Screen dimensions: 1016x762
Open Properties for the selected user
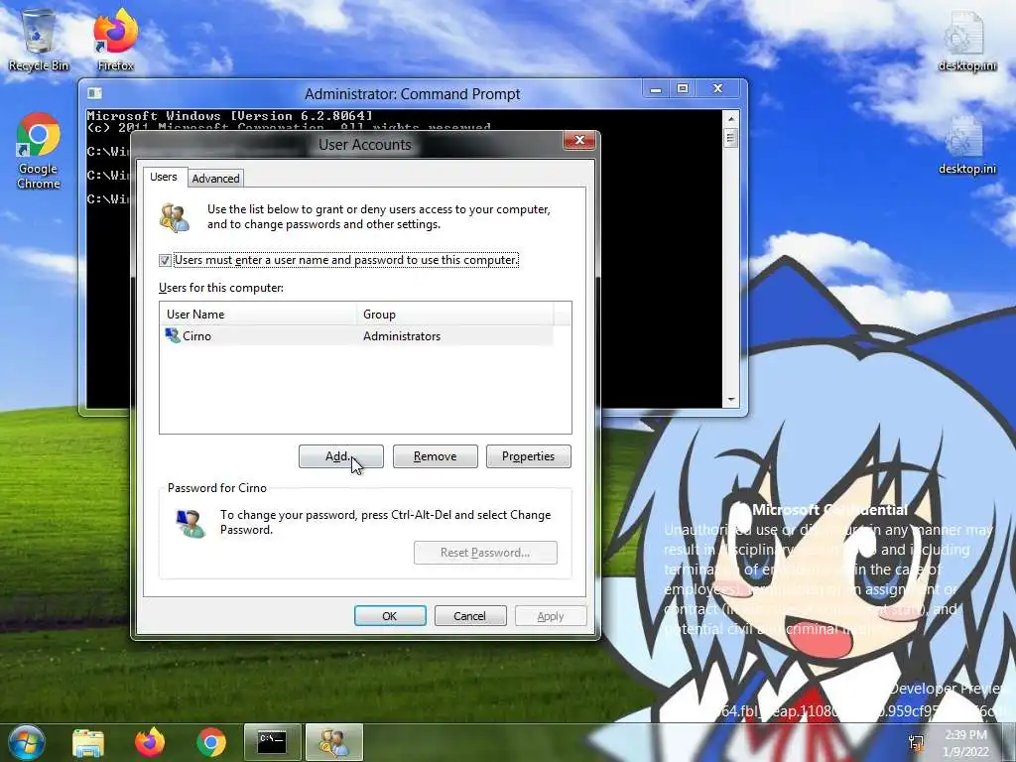click(528, 456)
